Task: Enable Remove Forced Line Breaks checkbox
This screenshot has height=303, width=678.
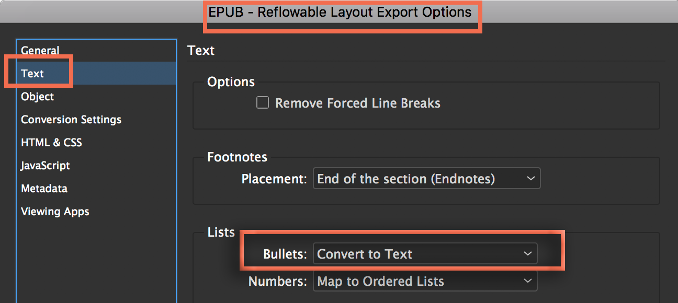Action: click(x=263, y=103)
